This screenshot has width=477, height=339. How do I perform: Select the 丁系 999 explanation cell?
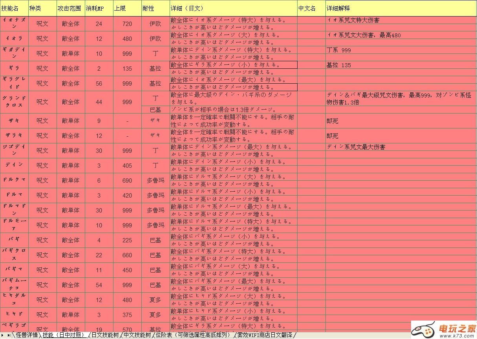pyautogui.click(x=400, y=50)
